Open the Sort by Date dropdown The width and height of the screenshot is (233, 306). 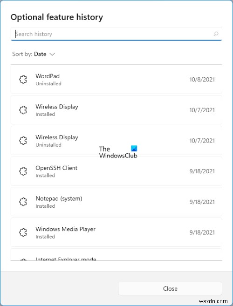(x=34, y=54)
